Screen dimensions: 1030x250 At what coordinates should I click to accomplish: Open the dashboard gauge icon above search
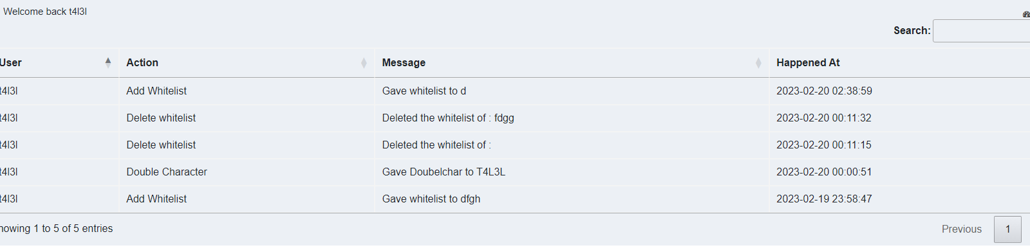point(1026,14)
